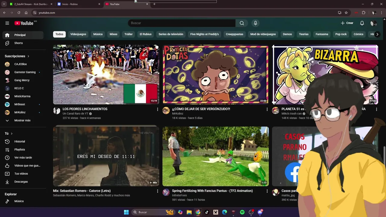386x217 pixels.
Task: Open the account avatar menu
Action: coord(373,23)
